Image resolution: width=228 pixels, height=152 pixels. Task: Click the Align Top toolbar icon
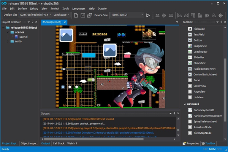(x=193, y=15)
